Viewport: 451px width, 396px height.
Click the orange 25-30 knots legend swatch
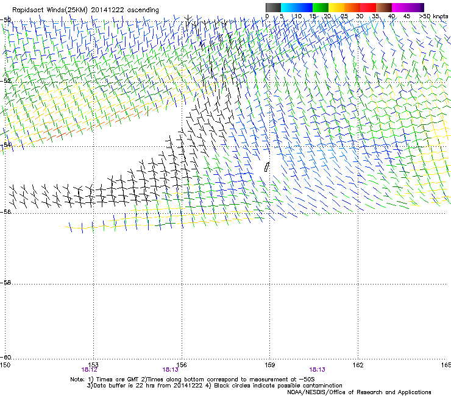[x=352, y=7]
